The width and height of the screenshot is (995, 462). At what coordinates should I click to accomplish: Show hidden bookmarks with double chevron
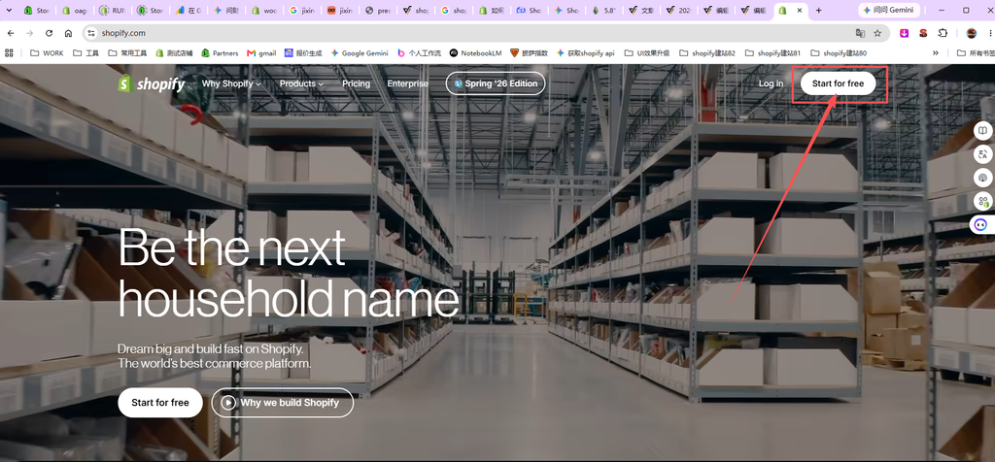click(x=936, y=53)
